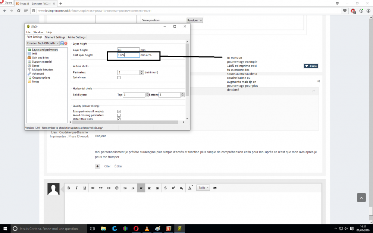373x233 pixels.
Task: Click the Citer link
Action: tap(107, 166)
